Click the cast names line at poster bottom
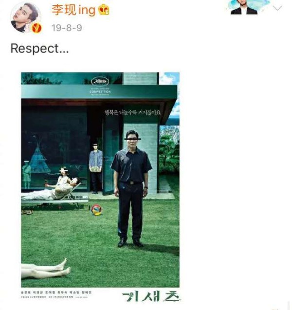 pyautogui.click(x=56, y=292)
